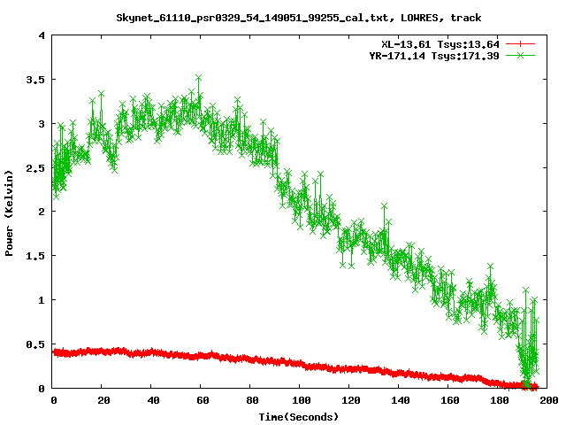Screen dimensions: 566x425
Task: Click the 160 tick label on x-axis
Action: [x=448, y=401]
